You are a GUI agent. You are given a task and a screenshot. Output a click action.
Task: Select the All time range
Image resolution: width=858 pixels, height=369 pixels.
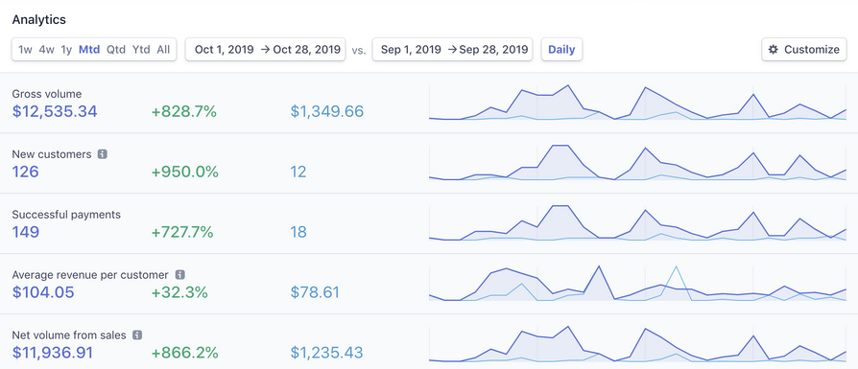tap(163, 50)
